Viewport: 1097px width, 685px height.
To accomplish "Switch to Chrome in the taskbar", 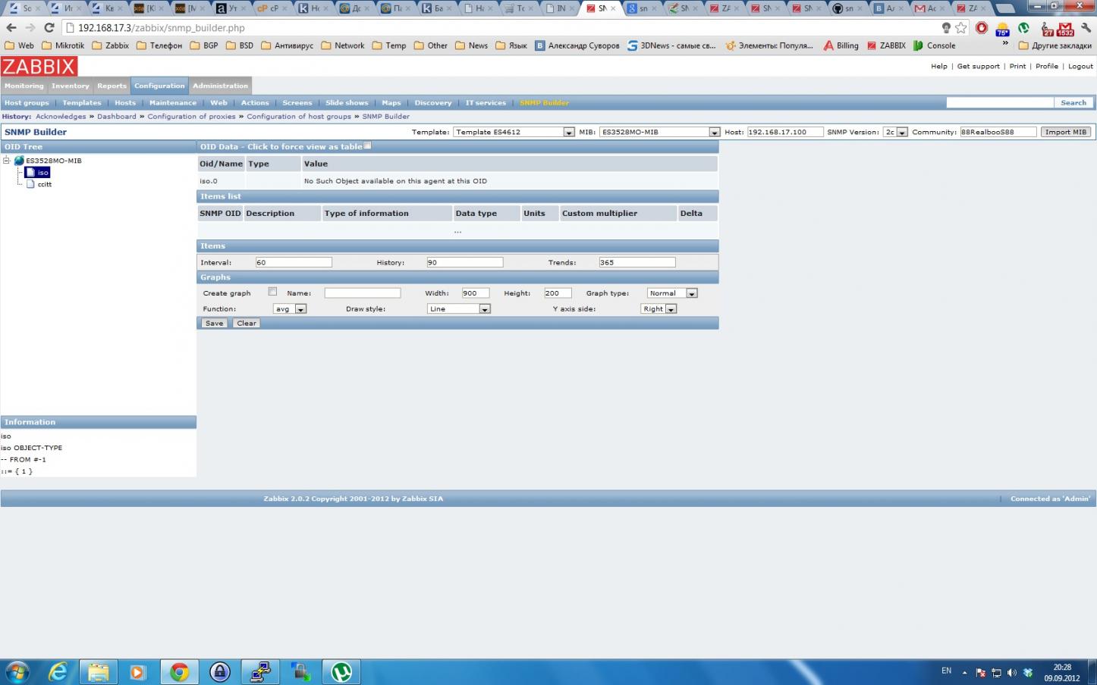I will tap(179, 671).
